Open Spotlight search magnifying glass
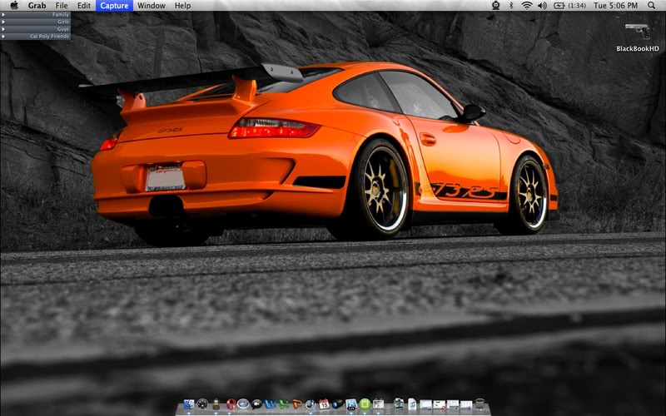Image resolution: width=666 pixels, height=416 pixels. click(x=651, y=6)
